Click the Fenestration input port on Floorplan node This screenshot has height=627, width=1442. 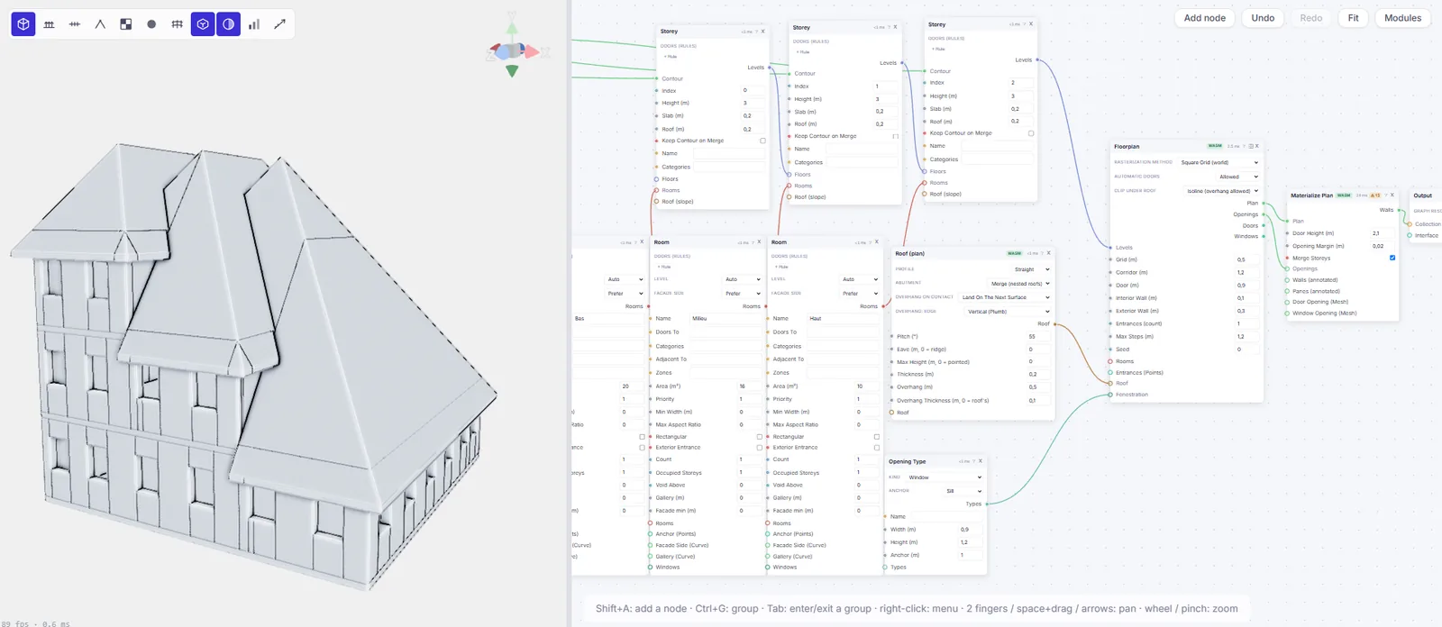(1110, 395)
